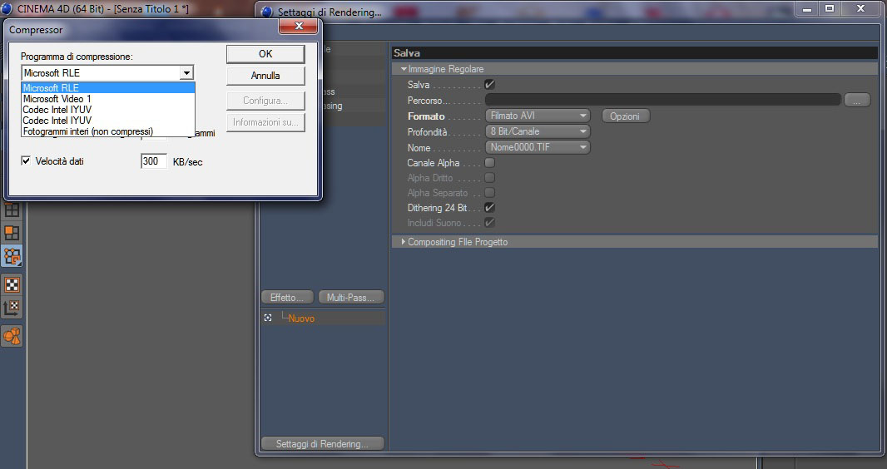Minimize the Settaggi di Rendering window
The width and height of the screenshot is (887, 469).
coord(807,8)
